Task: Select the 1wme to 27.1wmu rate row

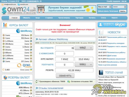Action: pos(17,61)
